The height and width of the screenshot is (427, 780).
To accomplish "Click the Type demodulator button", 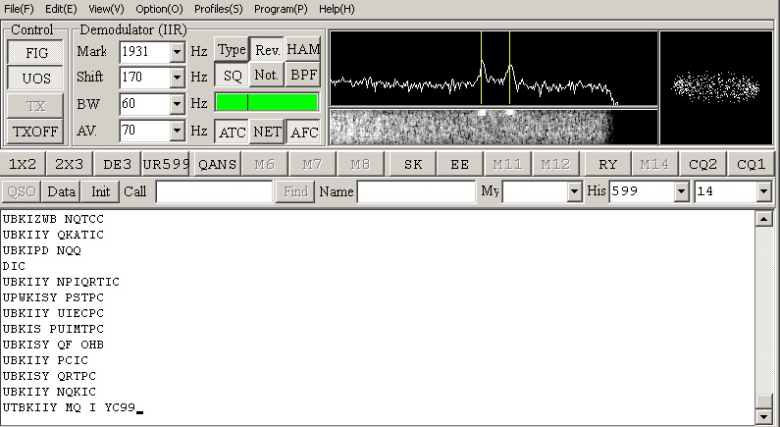I will click(232, 49).
